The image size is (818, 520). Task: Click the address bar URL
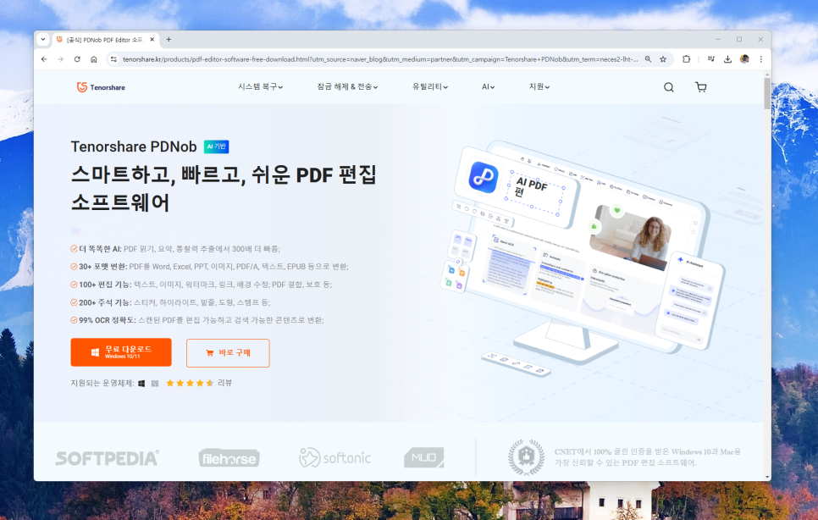point(379,59)
